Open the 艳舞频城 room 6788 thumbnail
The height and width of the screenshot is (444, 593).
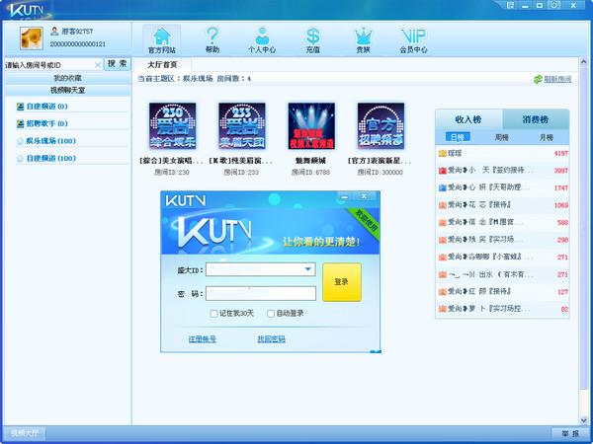(311, 125)
